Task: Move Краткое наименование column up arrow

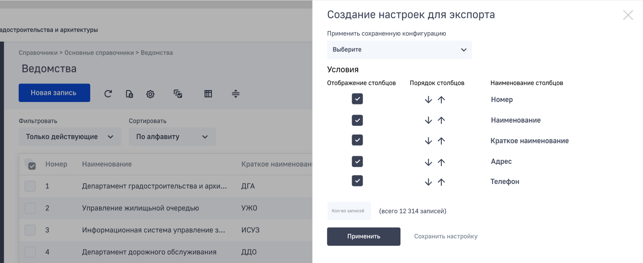Action: coord(441,141)
